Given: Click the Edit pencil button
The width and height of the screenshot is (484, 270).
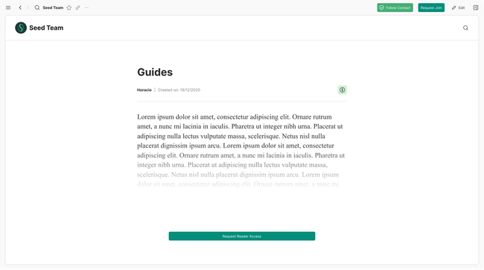Looking at the screenshot, I should 459,7.
